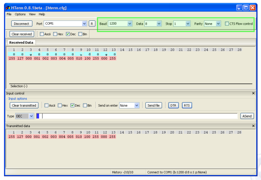Click the ASend button
This screenshot has width=261, height=180.
[247, 116]
